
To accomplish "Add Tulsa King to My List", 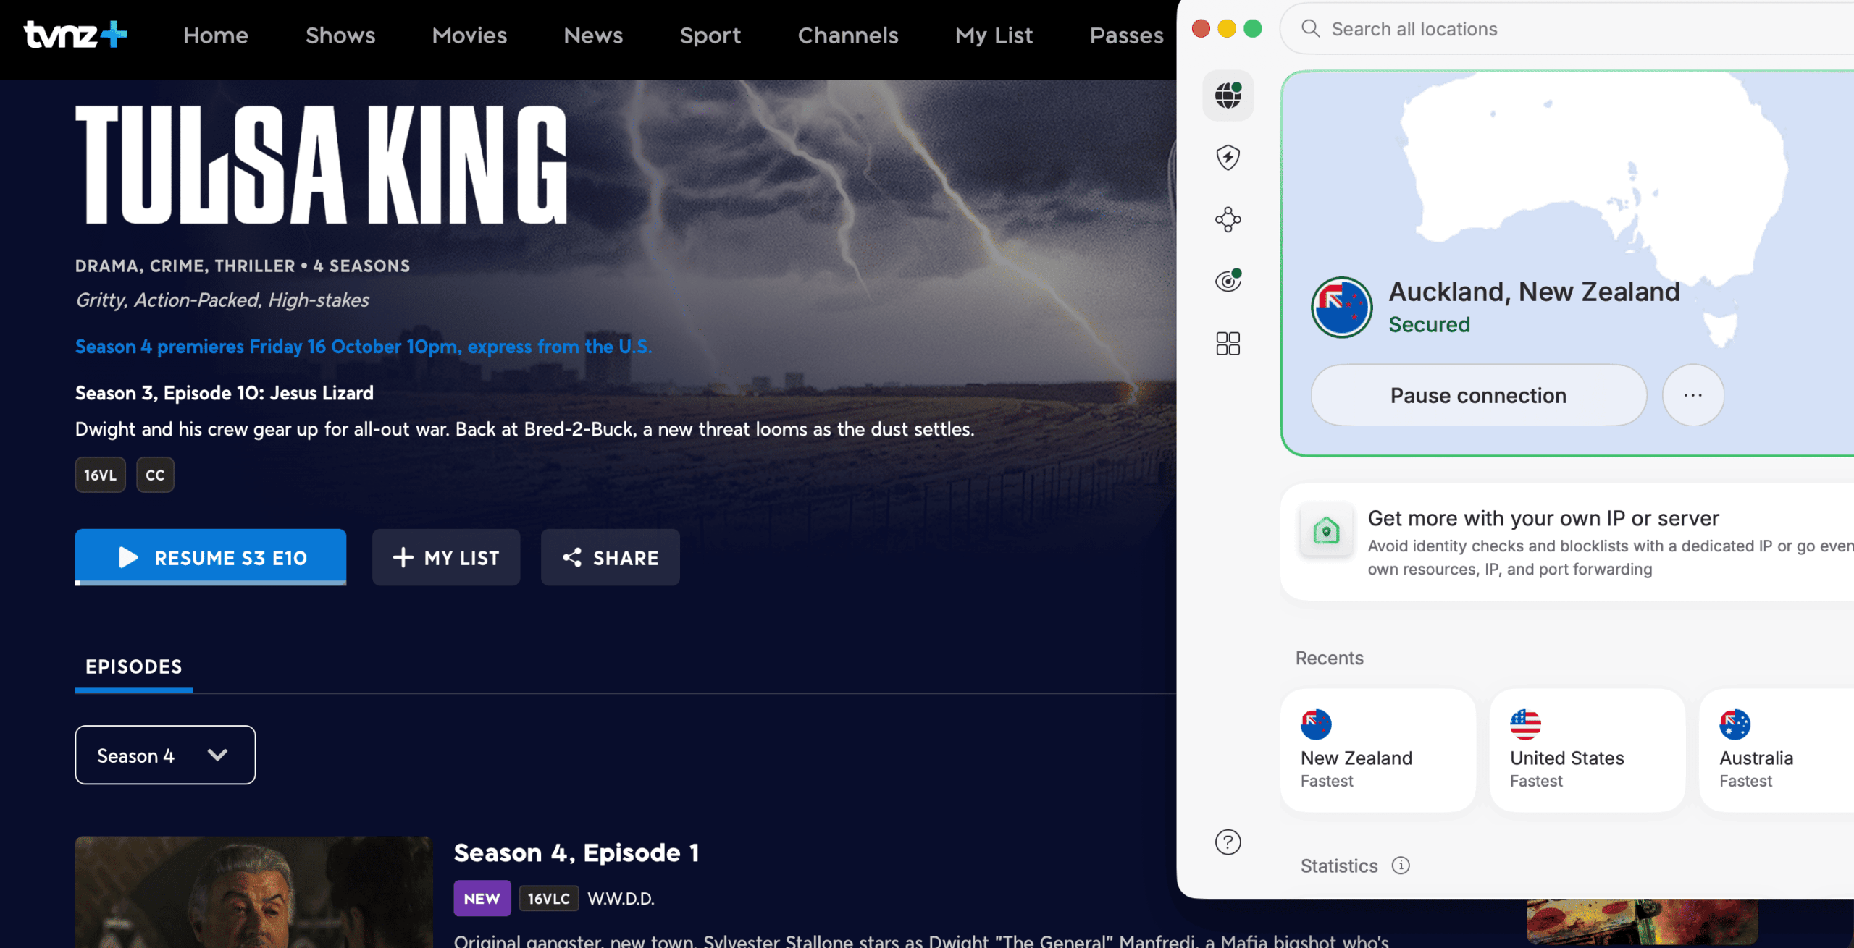I will click(446, 557).
